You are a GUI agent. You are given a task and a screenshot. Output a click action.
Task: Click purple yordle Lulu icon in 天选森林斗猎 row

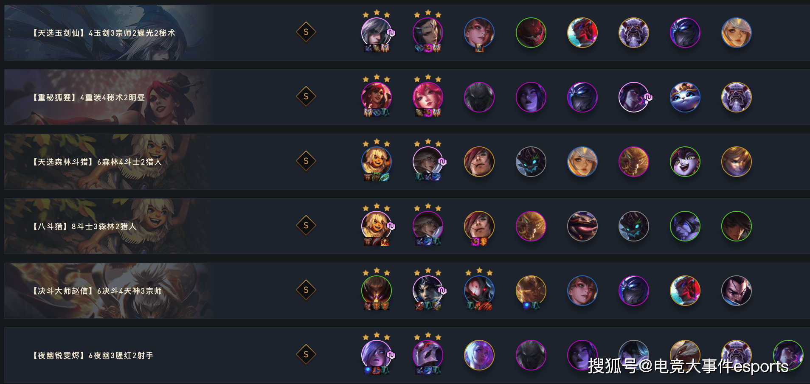[685, 162]
